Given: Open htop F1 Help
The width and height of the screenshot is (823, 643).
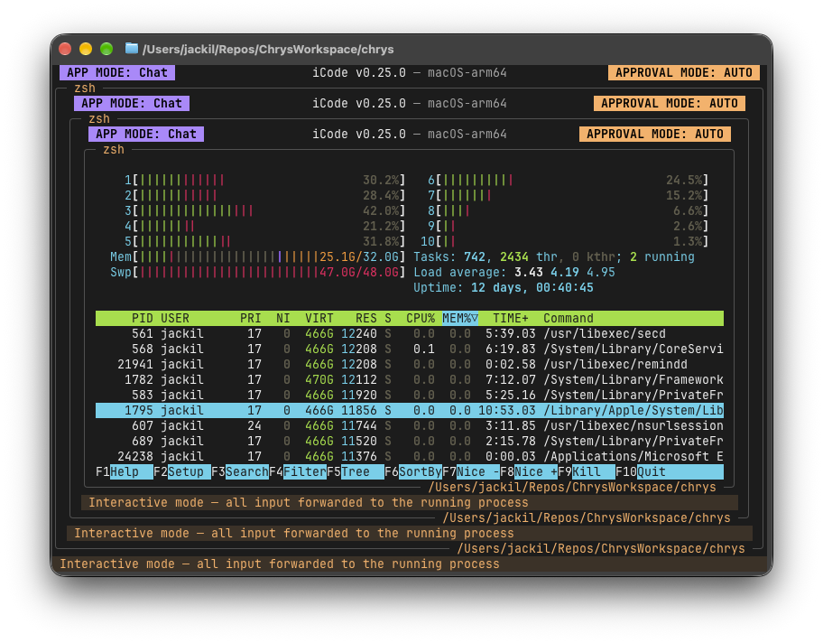Looking at the screenshot, I should pyautogui.click(x=125, y=471).
